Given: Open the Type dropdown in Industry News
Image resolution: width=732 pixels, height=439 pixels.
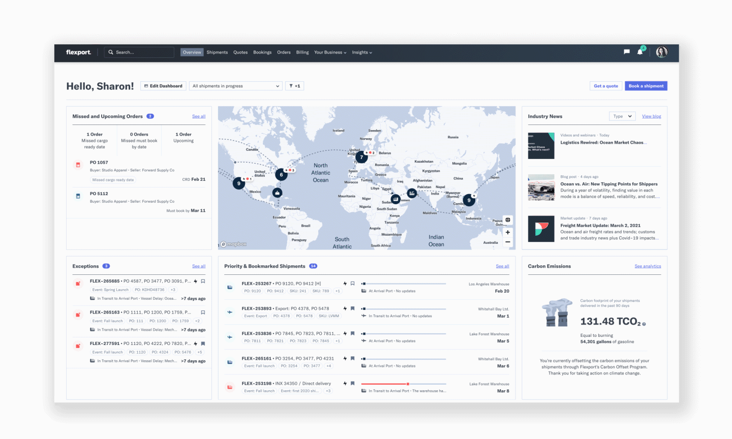Looking at the screenshot, I should tap(622, 116).
